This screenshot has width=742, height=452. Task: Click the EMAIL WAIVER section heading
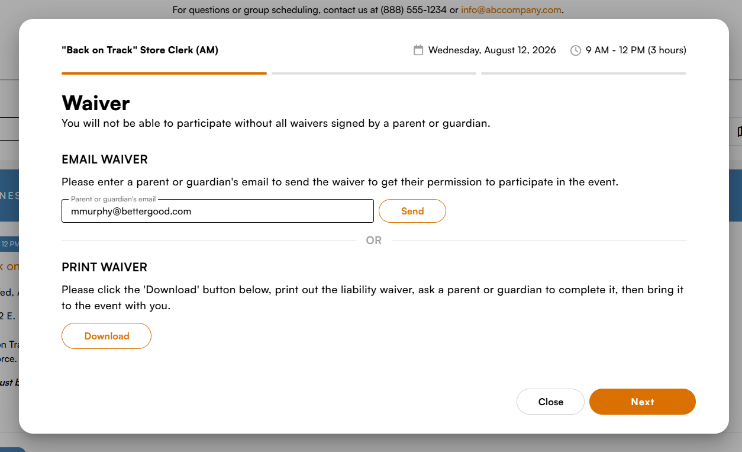tap(105, 159)
